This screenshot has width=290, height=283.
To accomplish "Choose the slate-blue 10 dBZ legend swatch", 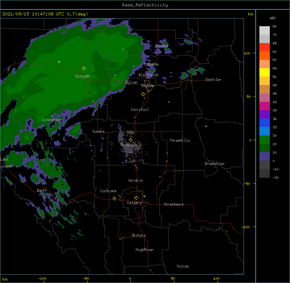I will click(x=264, y=157).
